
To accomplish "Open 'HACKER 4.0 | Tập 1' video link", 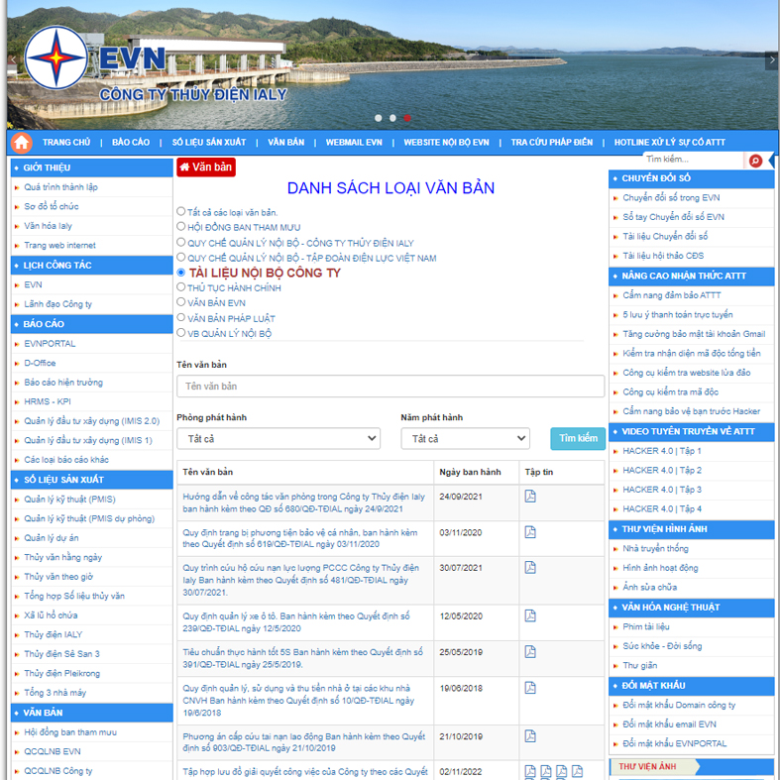I will coord(662,451).
